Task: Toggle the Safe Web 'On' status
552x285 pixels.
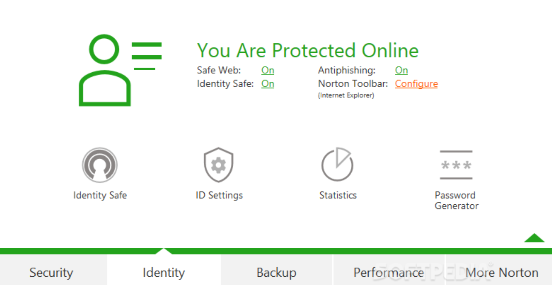Action: 268,70
